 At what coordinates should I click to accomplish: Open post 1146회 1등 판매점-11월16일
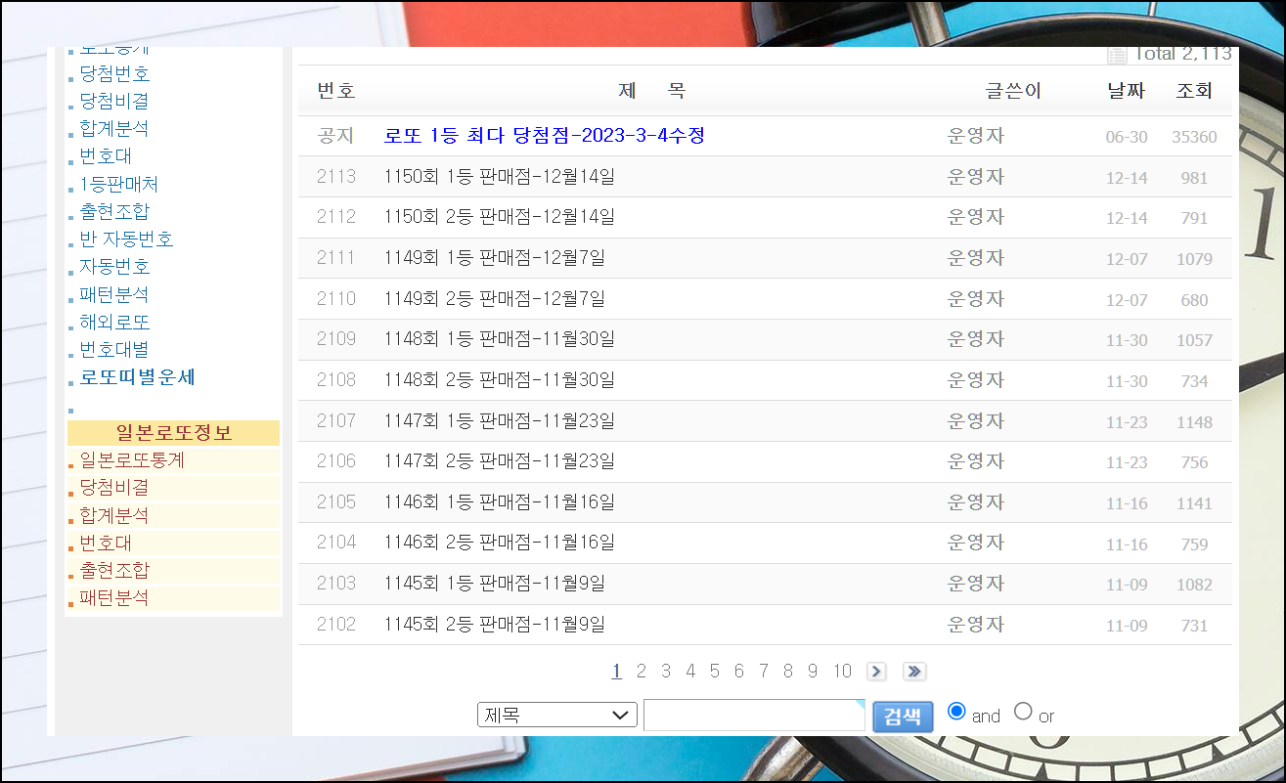point(499,502)
